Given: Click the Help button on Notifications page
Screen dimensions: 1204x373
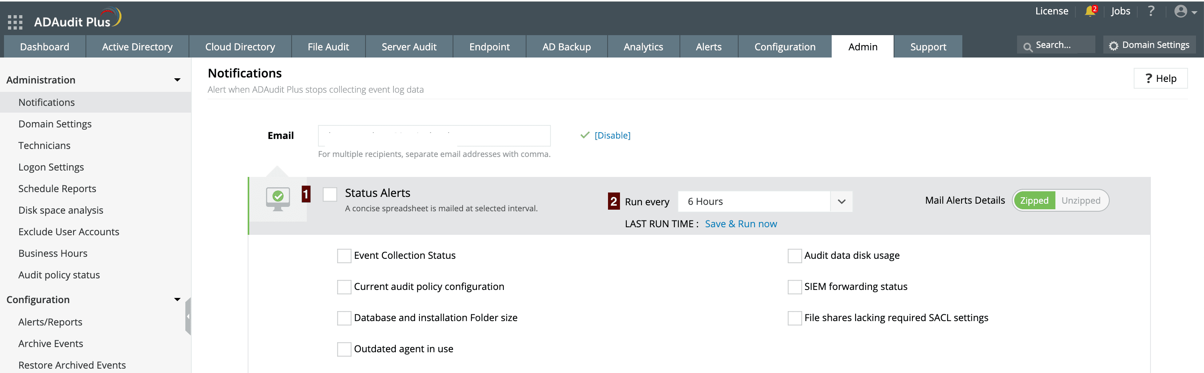Looking at the screenshot, I should coord(1160,79).
